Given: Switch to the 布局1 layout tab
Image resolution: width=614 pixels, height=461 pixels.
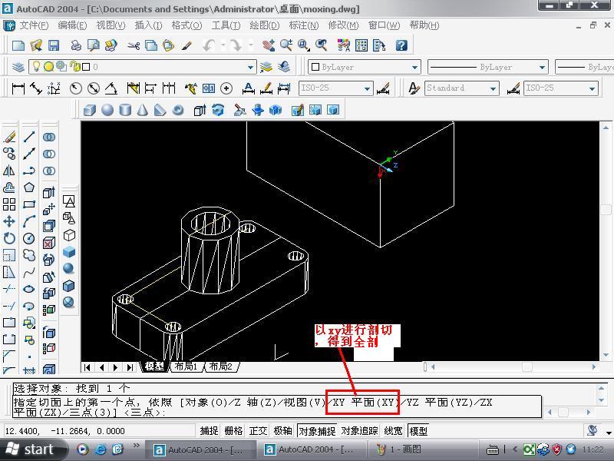Looking at the screenshot, I should pos(186,366).
